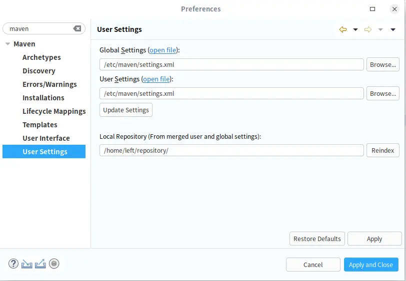
Task: Cancel the Preferences dialog
Action: [313, 265]
